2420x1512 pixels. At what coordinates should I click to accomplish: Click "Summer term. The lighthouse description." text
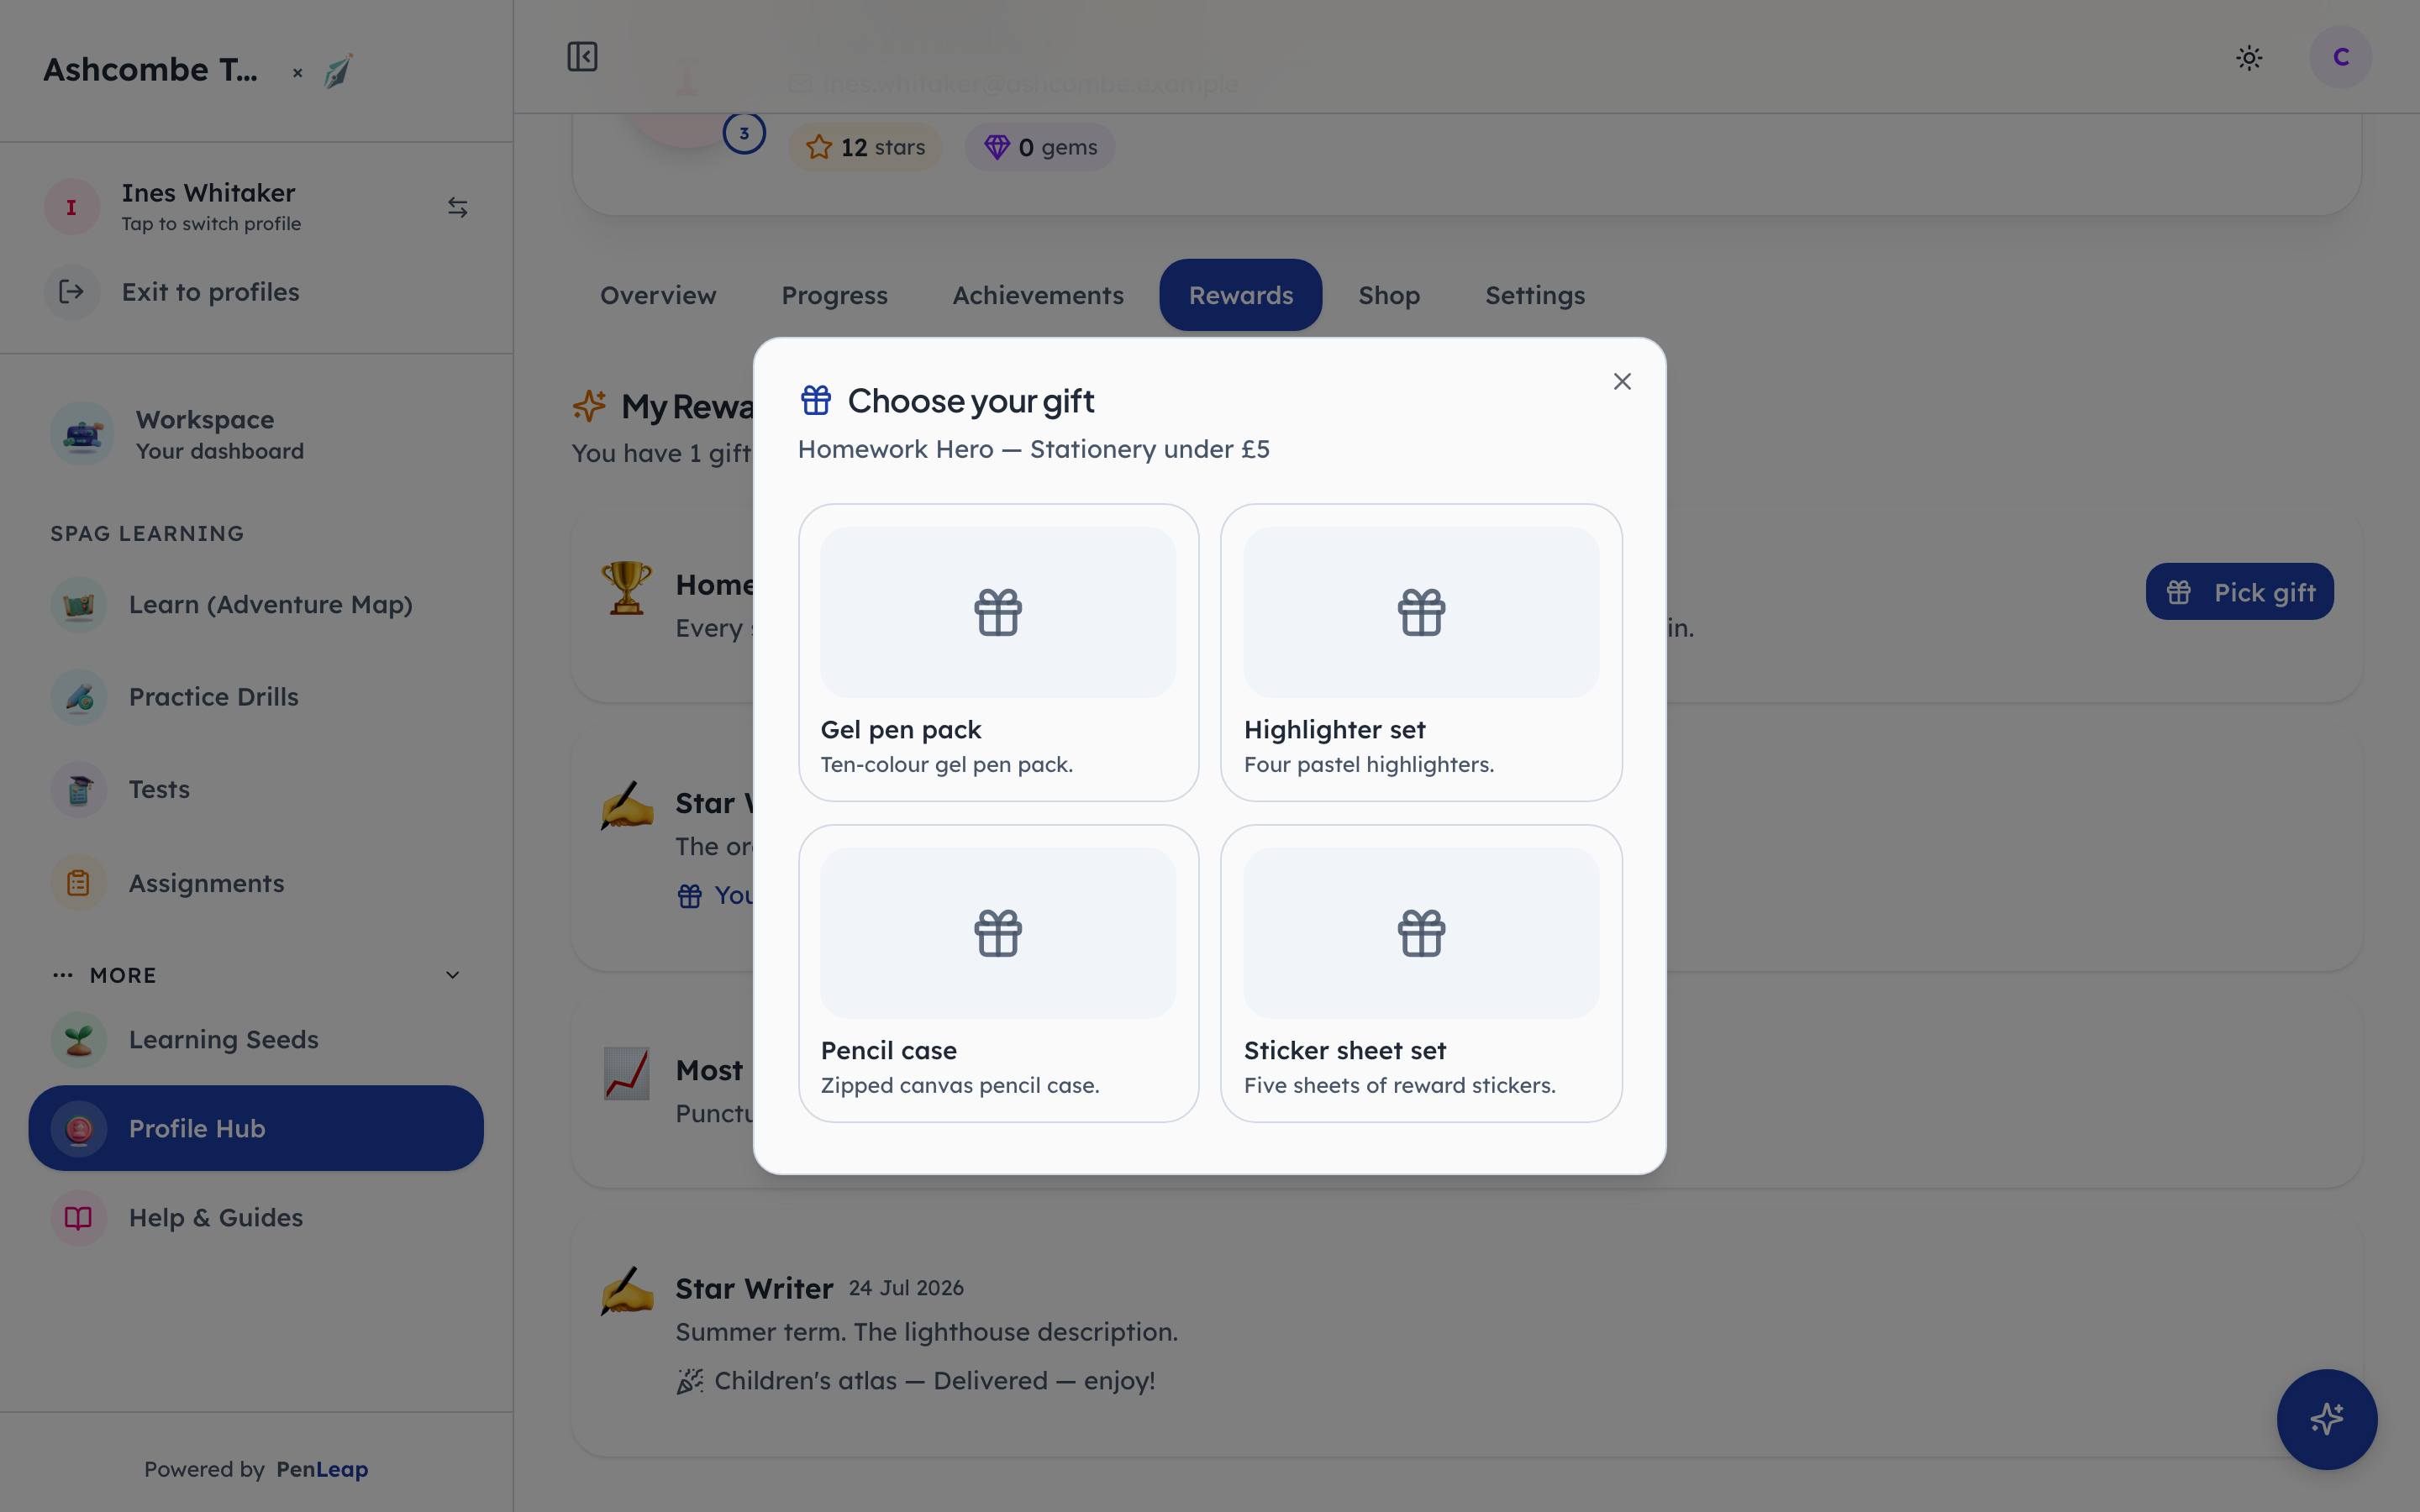pyautogui.click(x=926, y=1332)
